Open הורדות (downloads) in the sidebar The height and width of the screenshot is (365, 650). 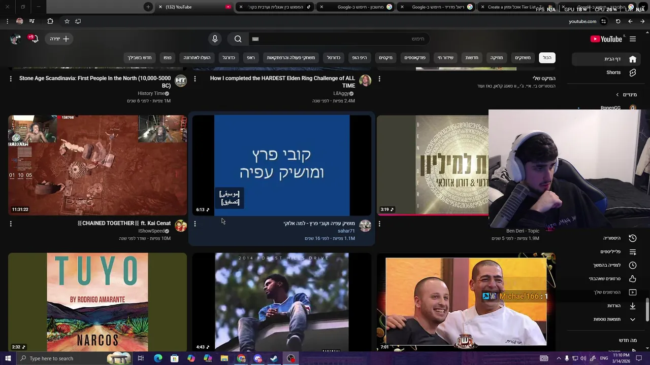[x=607, y=306]
